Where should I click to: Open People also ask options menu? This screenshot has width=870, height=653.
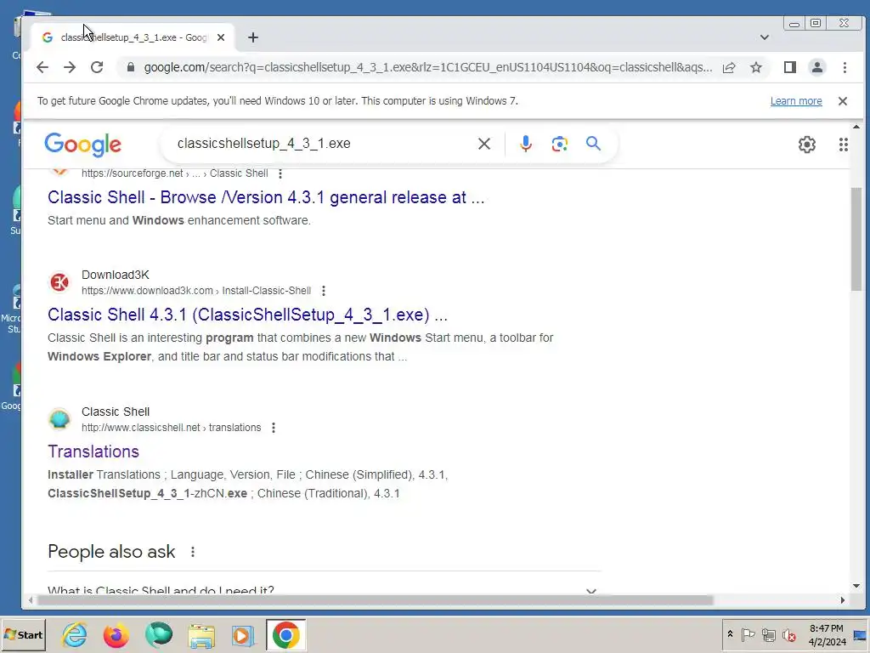click(193, 552)
